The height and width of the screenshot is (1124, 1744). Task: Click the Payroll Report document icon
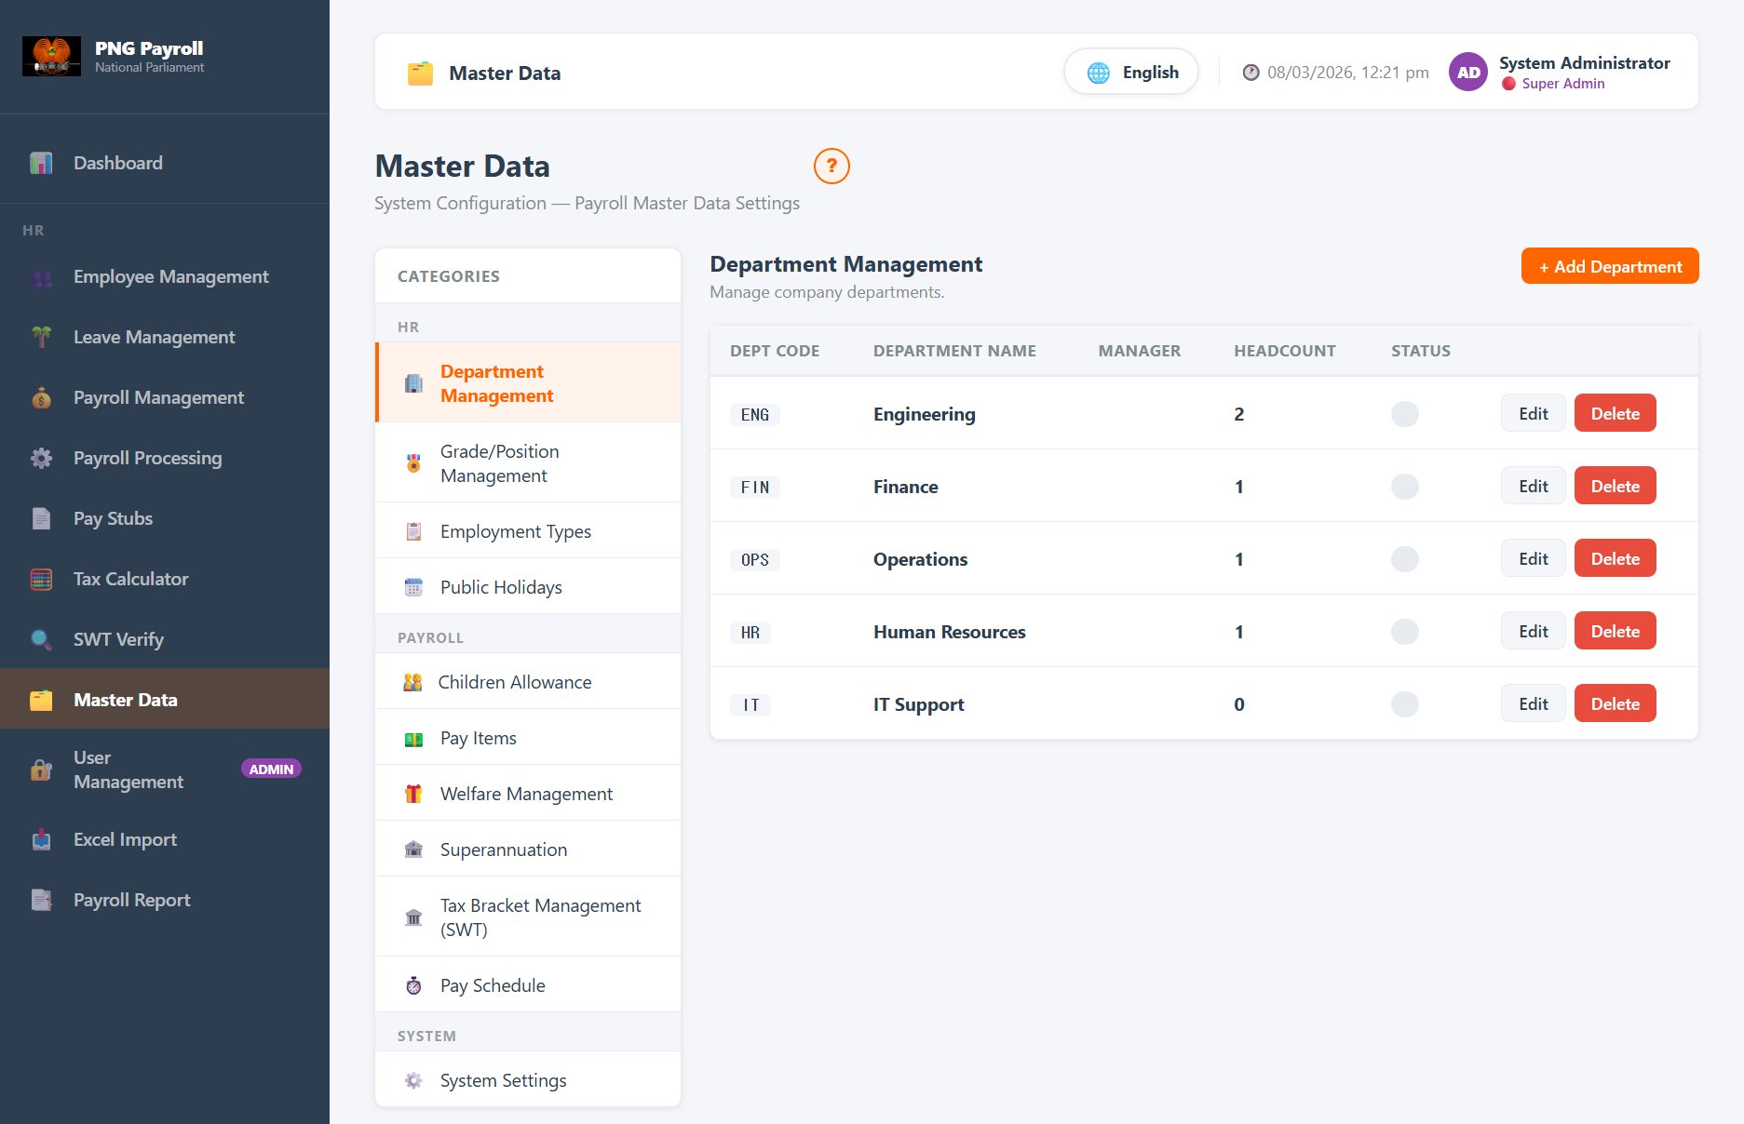[x=41, y=900]
